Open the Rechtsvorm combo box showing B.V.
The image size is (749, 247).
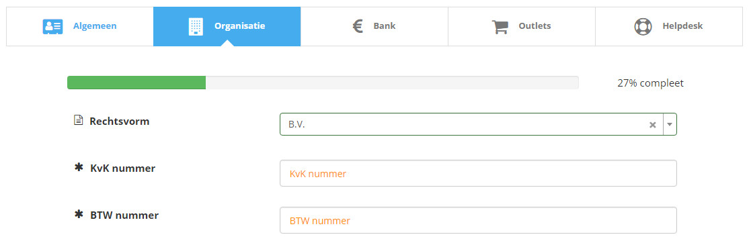478,124
